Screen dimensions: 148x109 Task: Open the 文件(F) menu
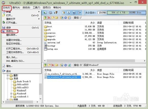pos(6,8)
